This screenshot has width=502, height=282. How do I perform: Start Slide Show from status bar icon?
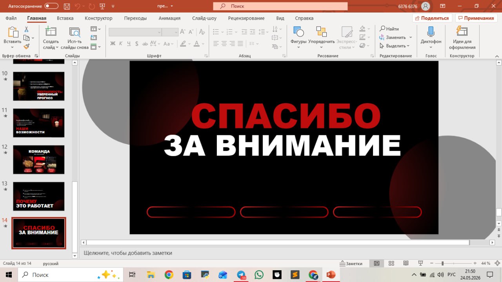coord(420,263)
